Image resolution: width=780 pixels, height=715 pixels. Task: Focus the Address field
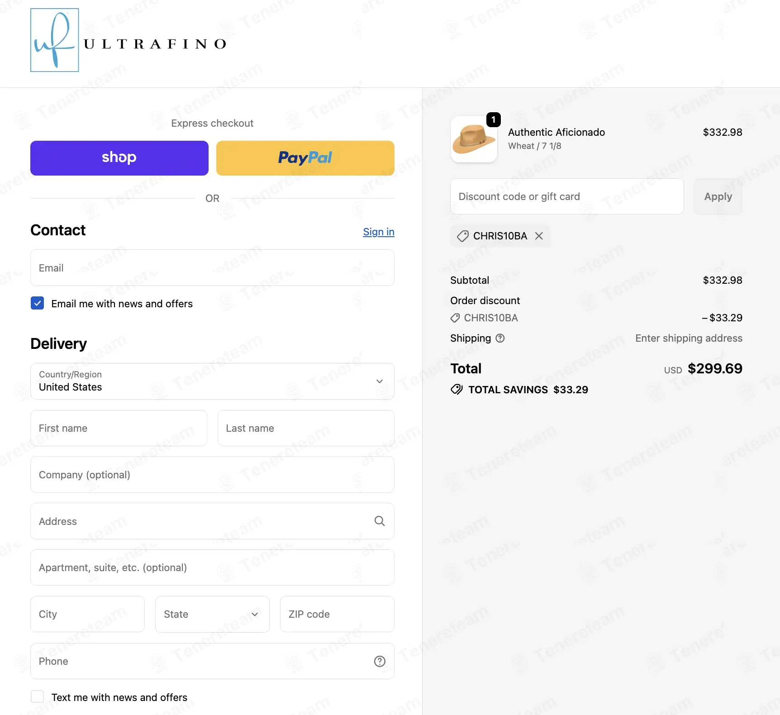[212, 521]
